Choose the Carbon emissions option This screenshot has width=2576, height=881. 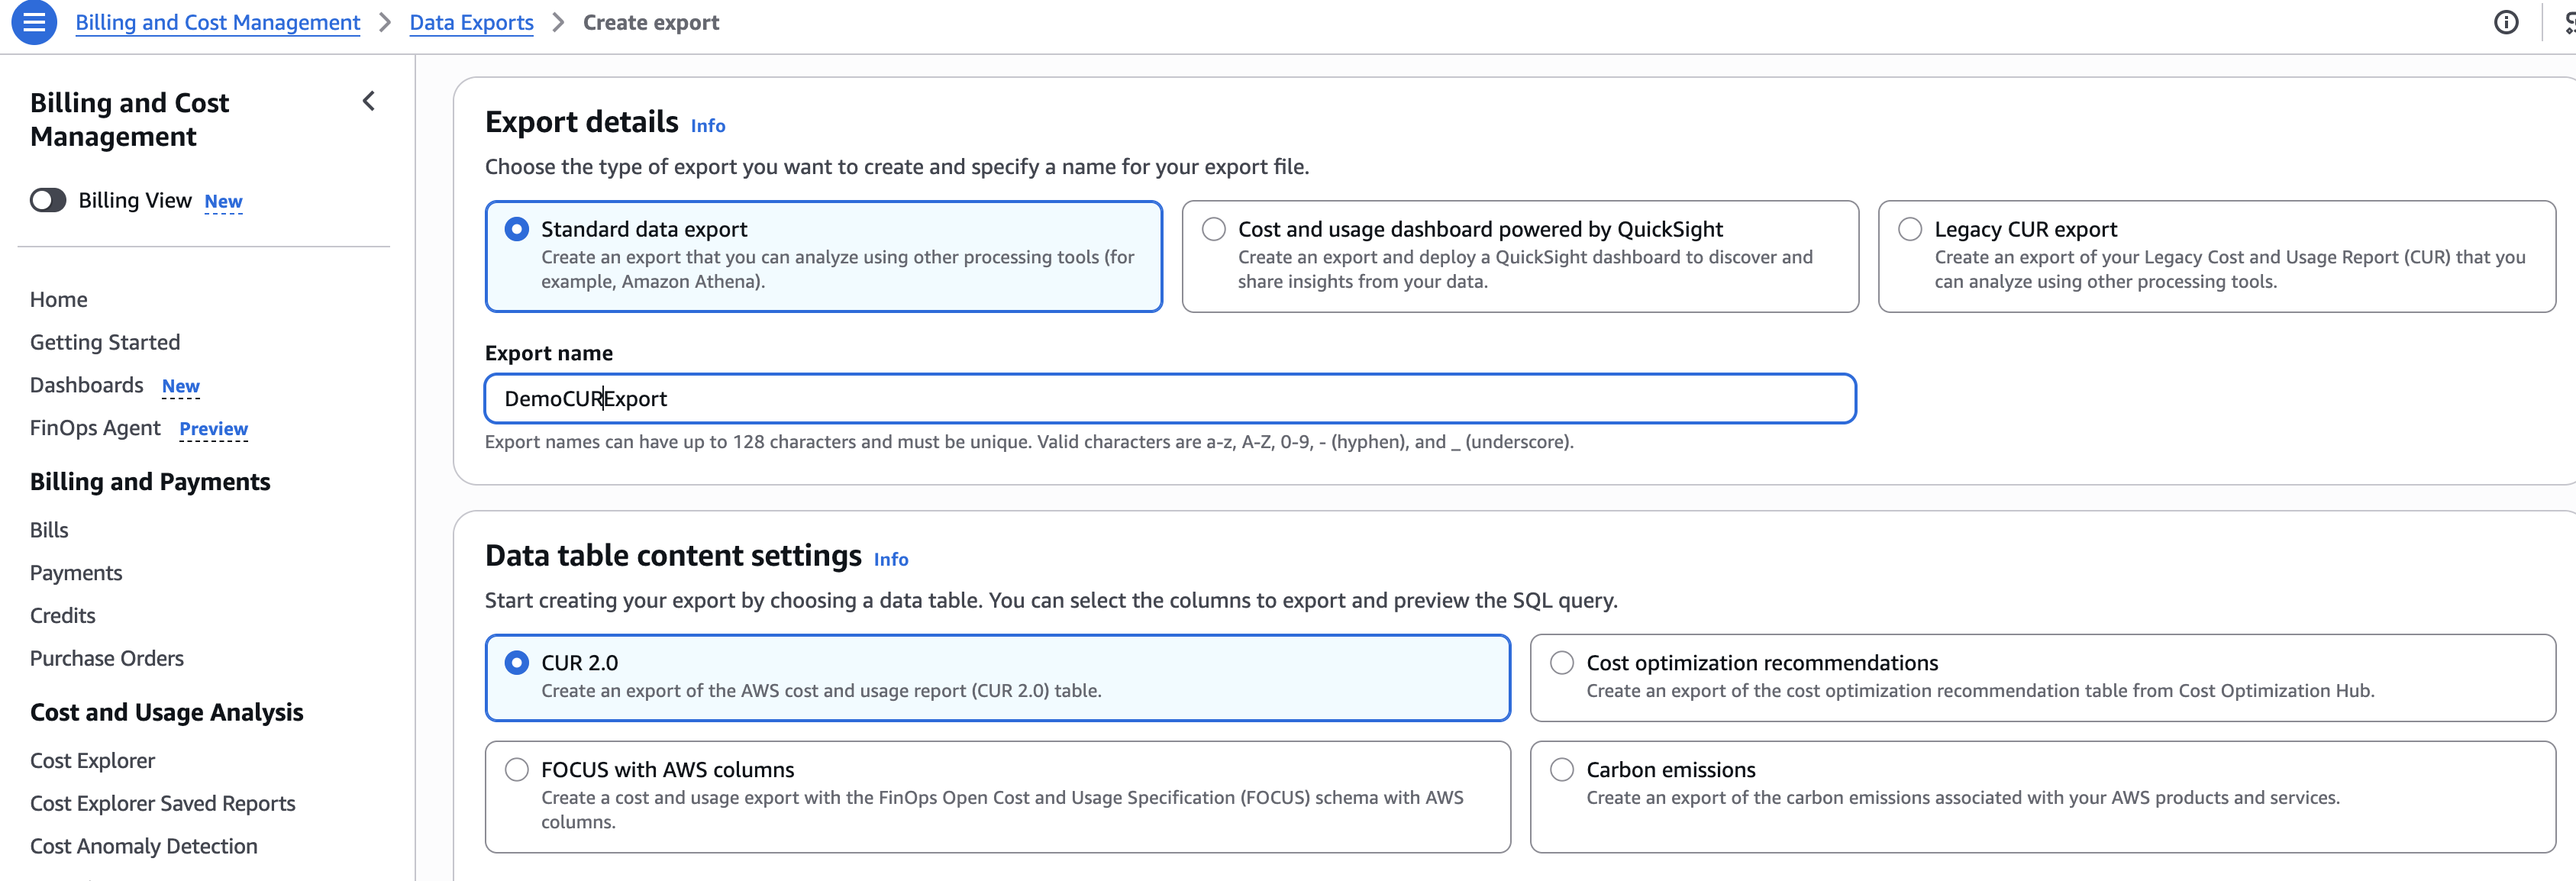[x=1561, y=770]
